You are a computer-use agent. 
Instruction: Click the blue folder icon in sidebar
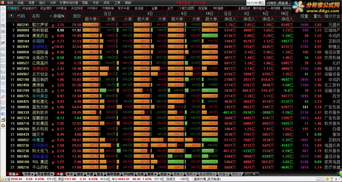point(3,91)
